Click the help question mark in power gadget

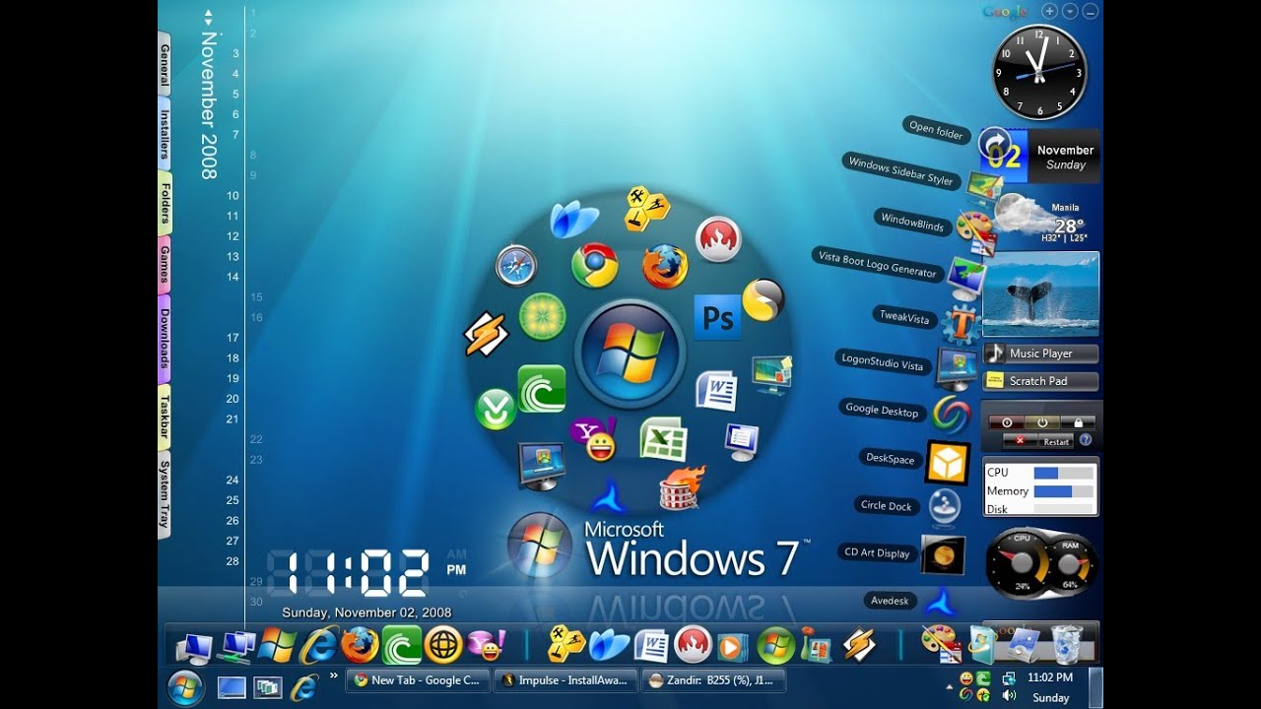click(1086, 440)
